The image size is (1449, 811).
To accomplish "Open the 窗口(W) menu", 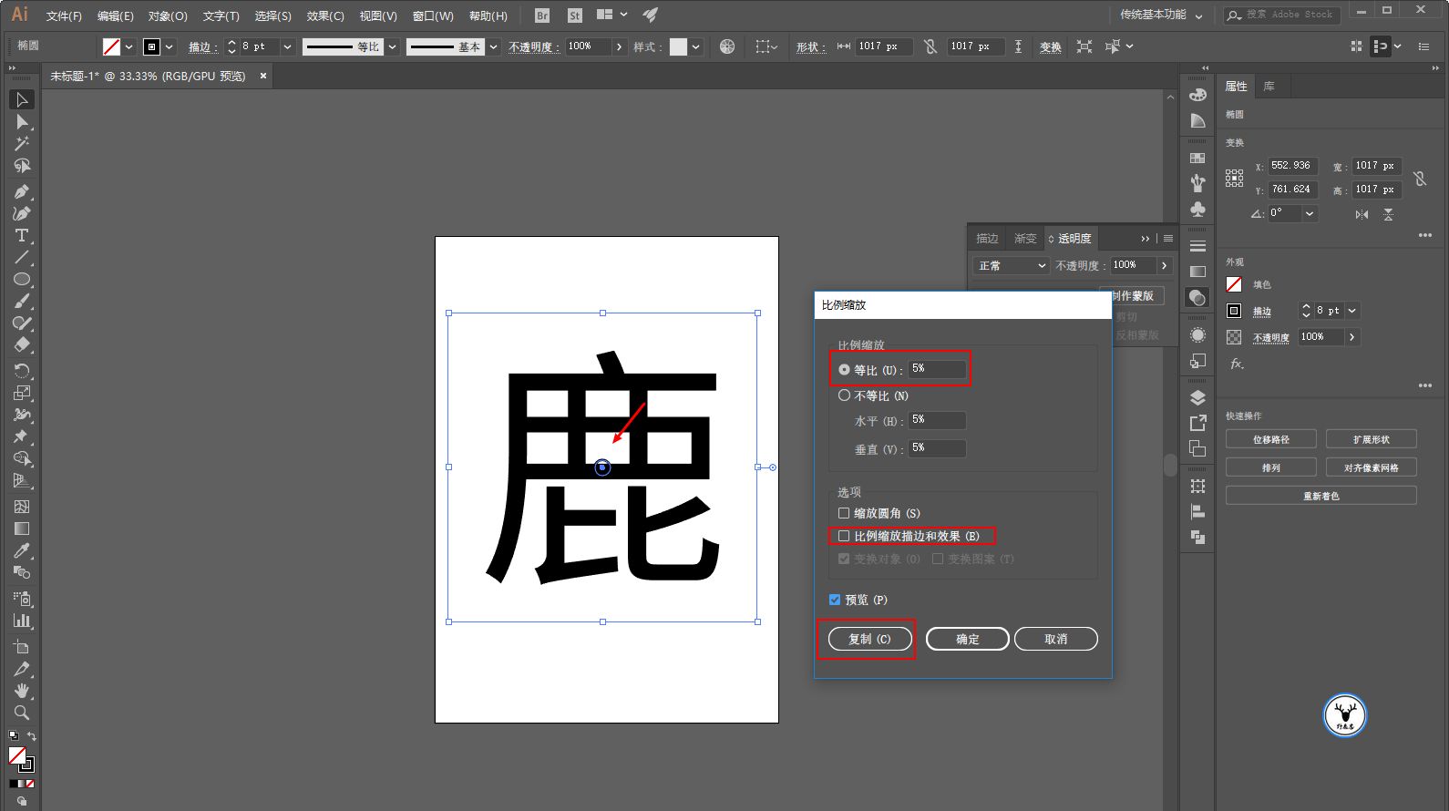I will coord(433,15).
